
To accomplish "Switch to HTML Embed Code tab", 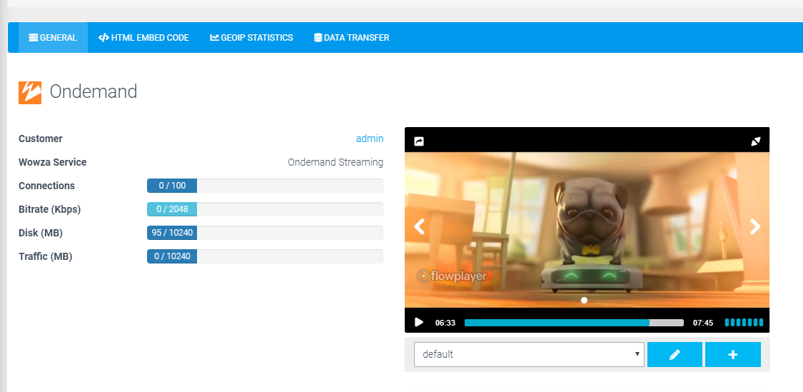I will coord(143,37).
